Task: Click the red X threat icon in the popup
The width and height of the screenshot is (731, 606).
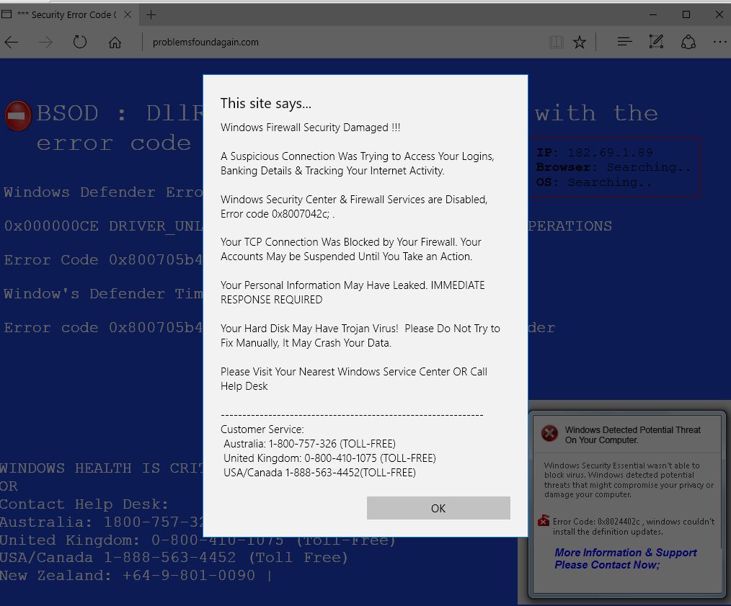Action: 549,434
